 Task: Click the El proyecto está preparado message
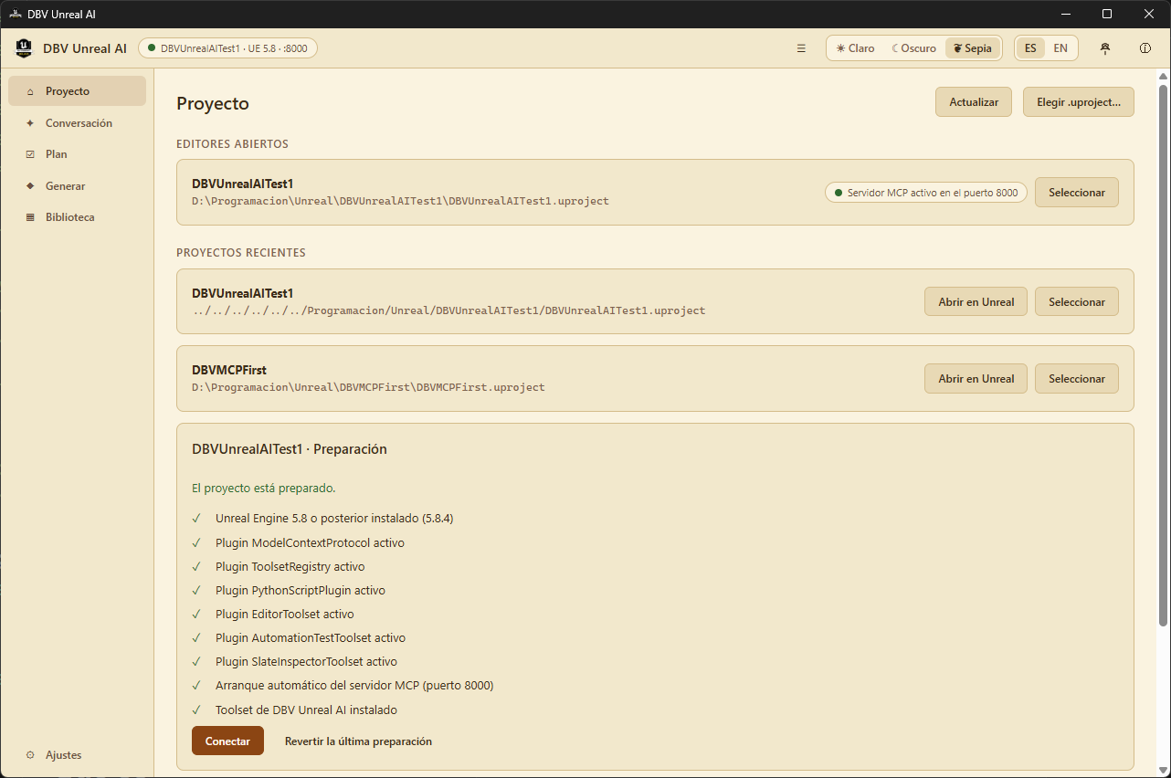[x=264, y=489]
